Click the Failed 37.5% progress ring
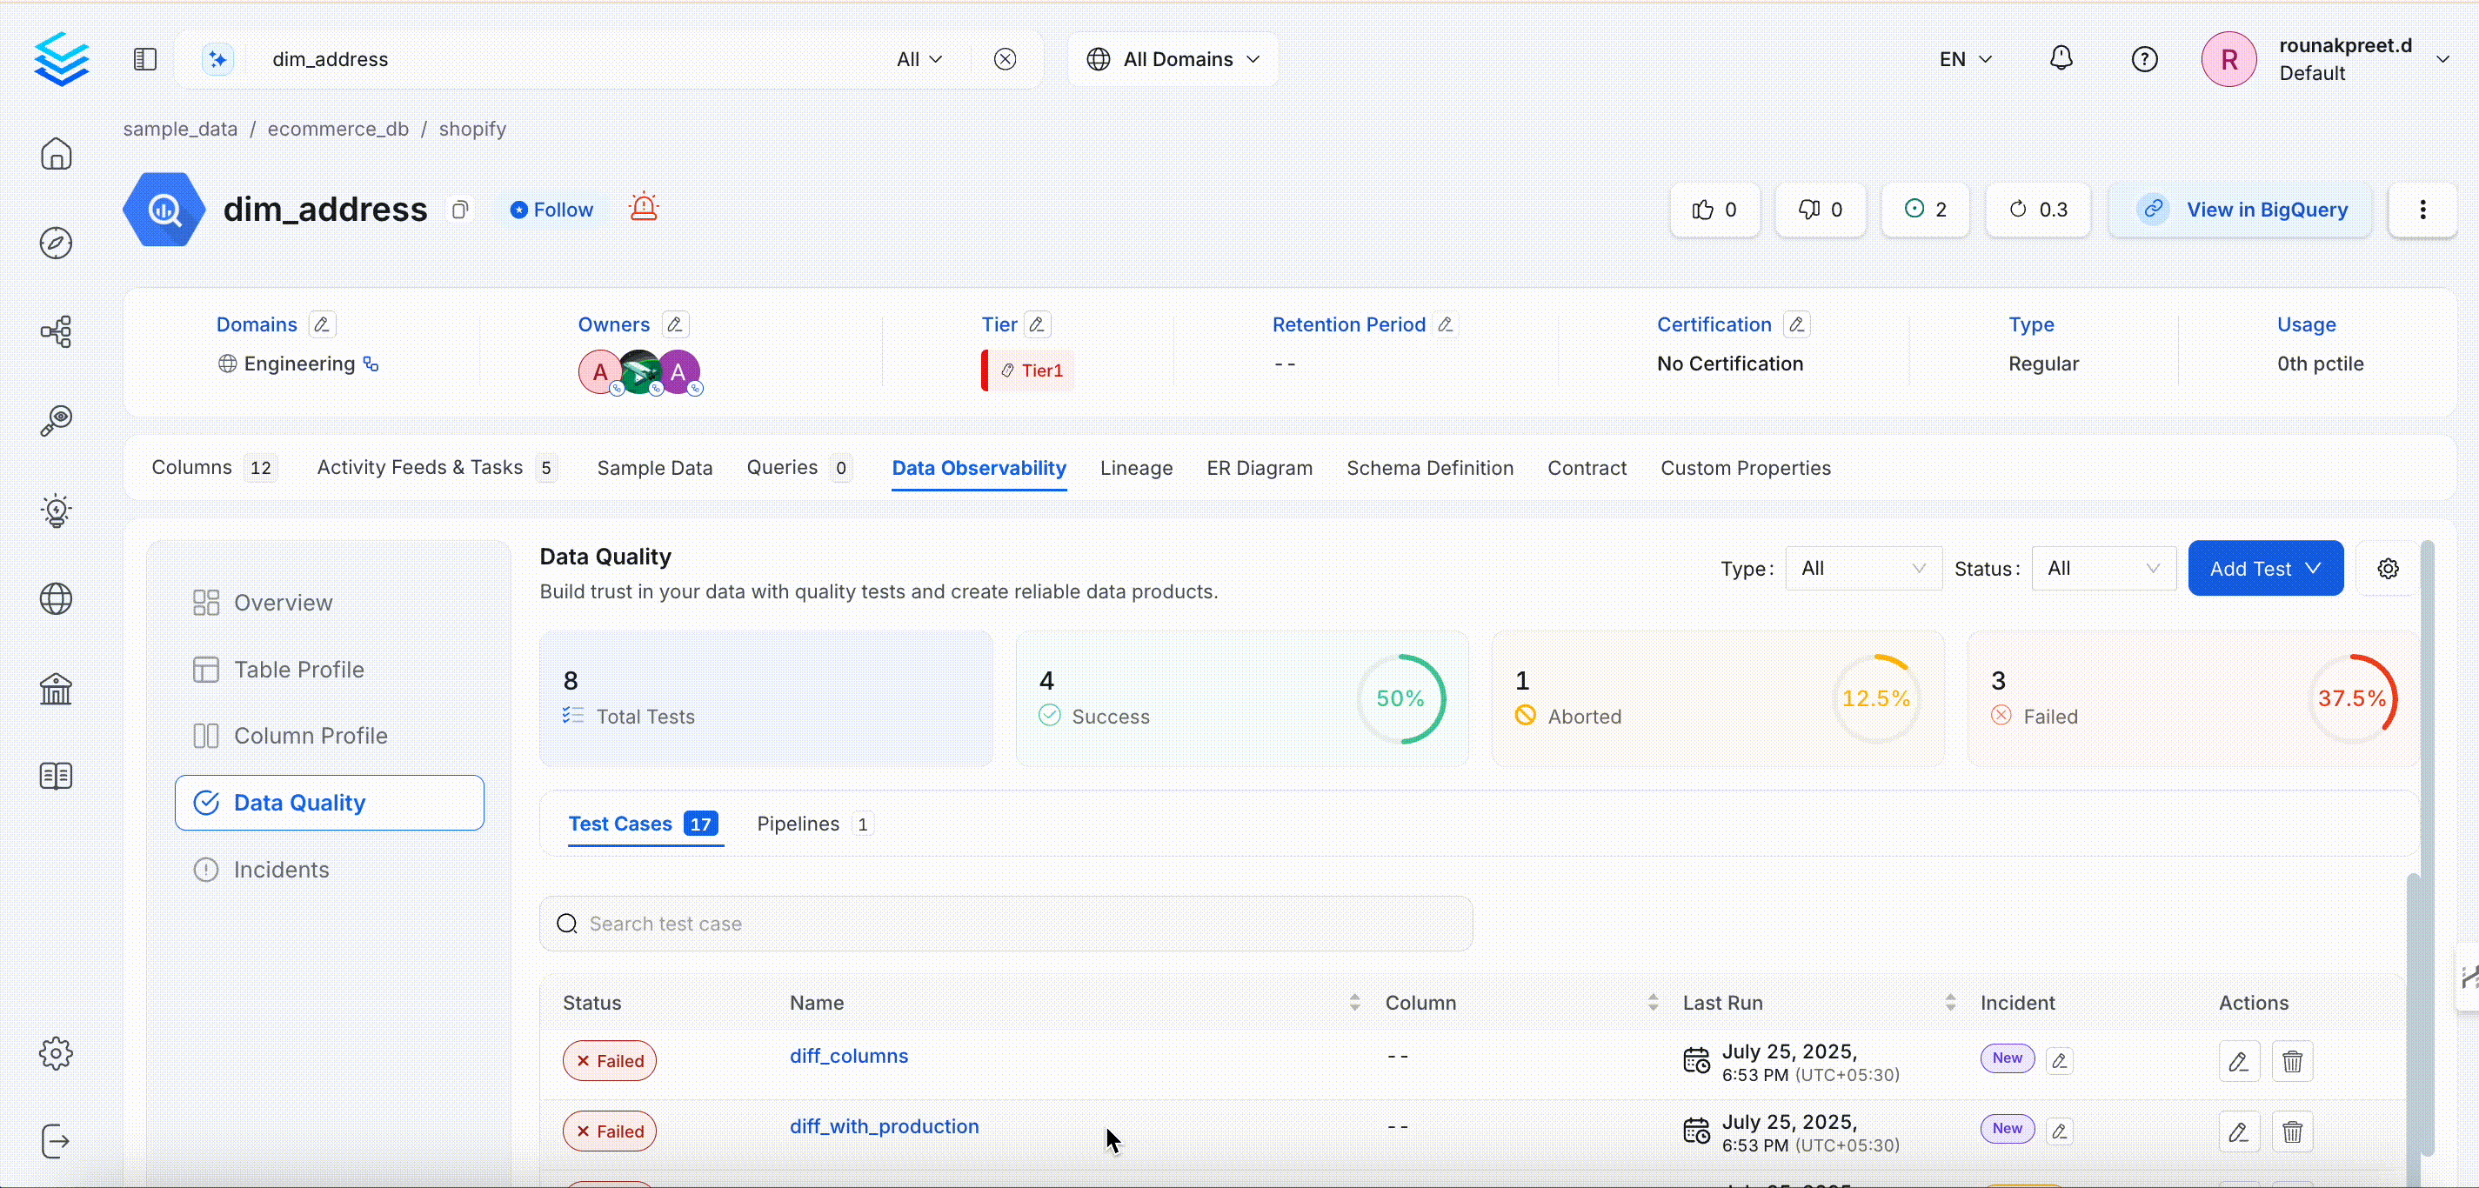The width and height of the screenshot is (2479, 1188). pos(2352,698)
